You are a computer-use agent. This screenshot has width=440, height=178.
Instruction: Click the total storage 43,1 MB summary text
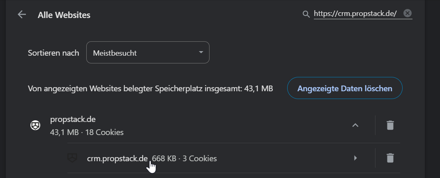(x=150, y=88)
